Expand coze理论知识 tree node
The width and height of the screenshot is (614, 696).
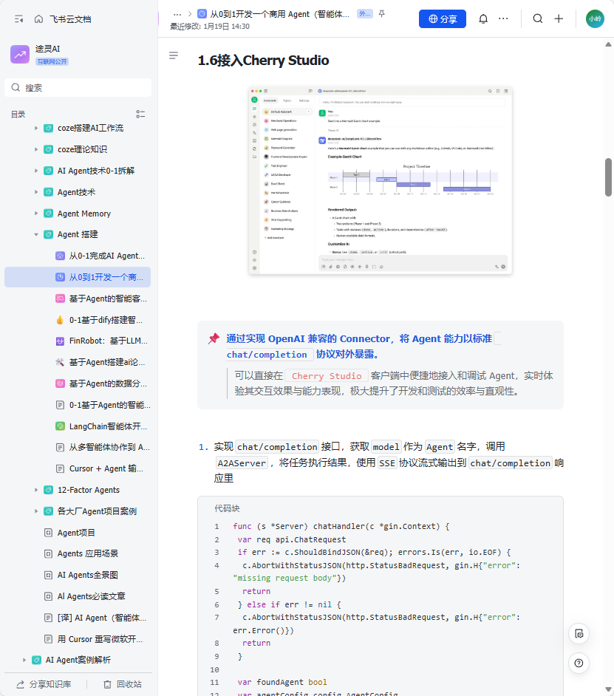(36, 149)
